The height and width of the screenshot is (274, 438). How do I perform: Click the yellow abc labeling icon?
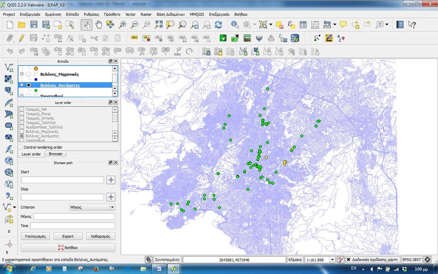(134, 38)
